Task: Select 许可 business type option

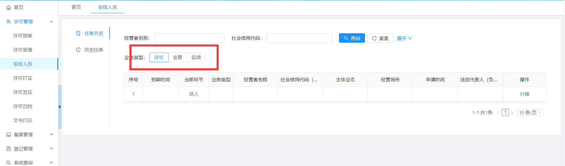Action: [x=159, y=57]
